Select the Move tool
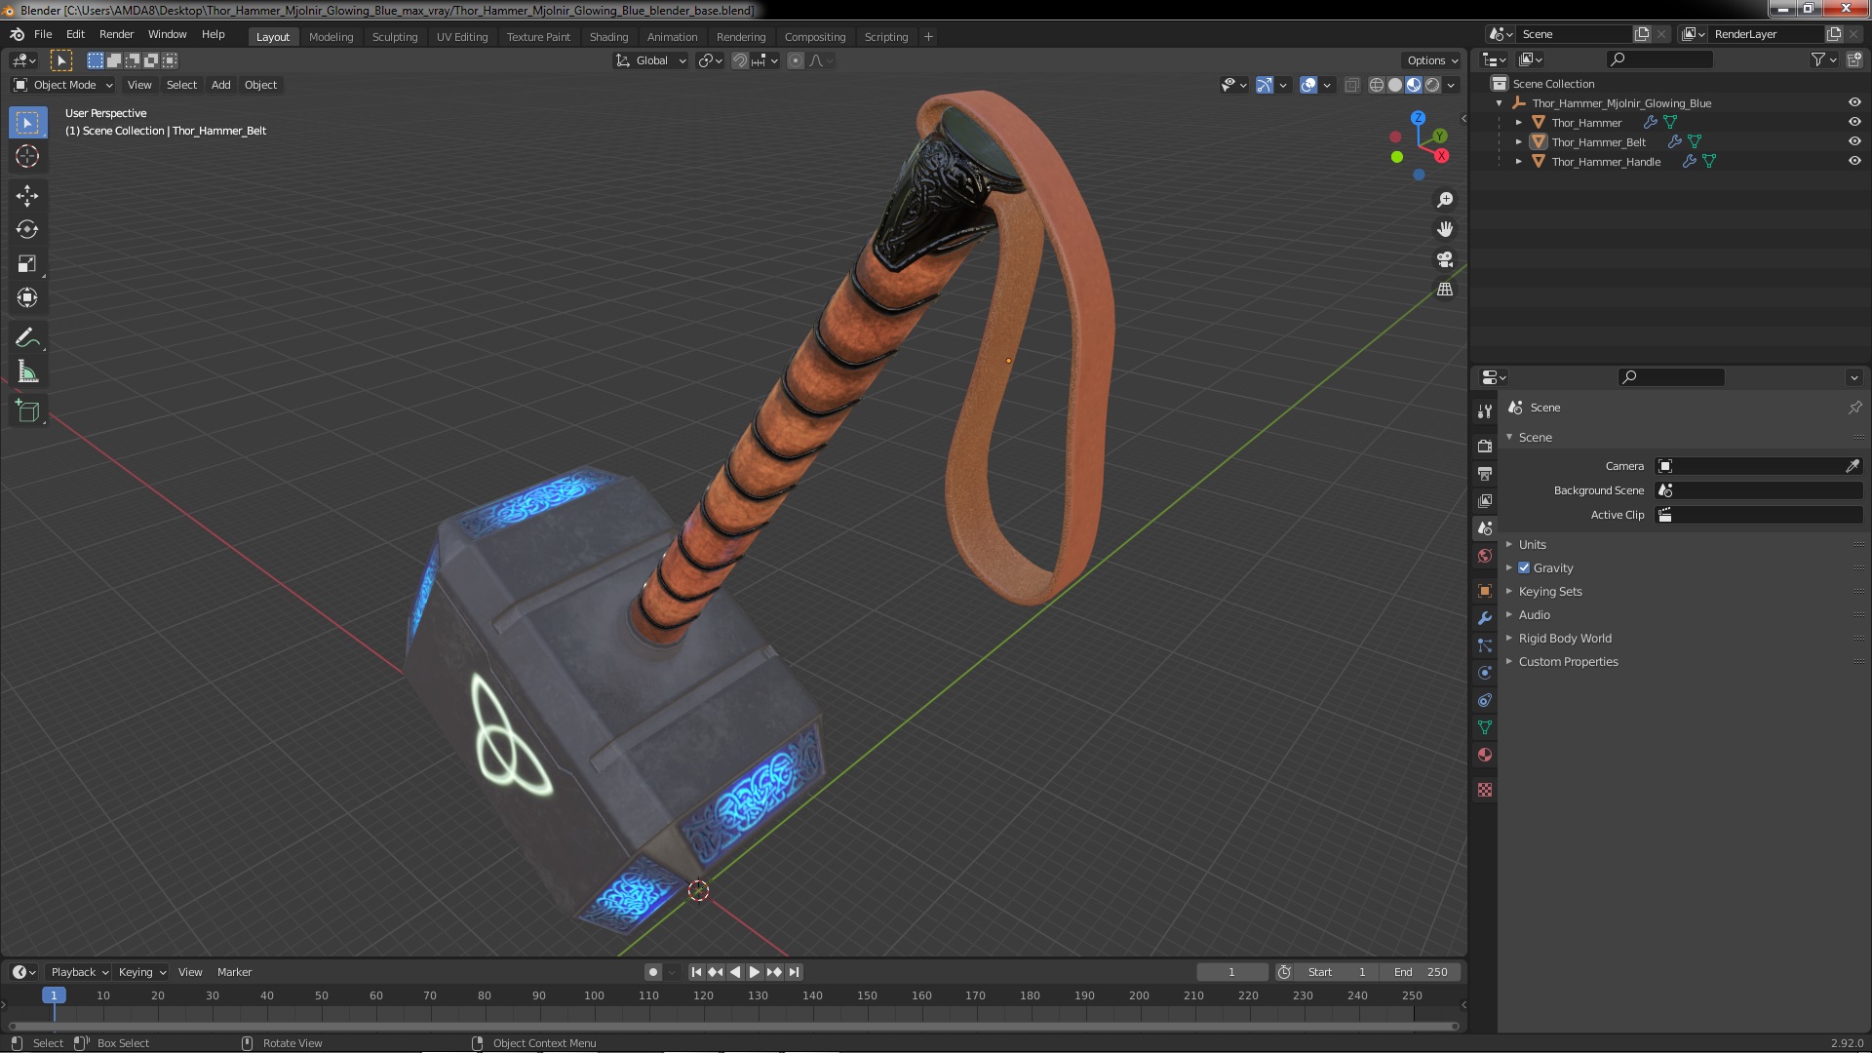 coord(27,196)
